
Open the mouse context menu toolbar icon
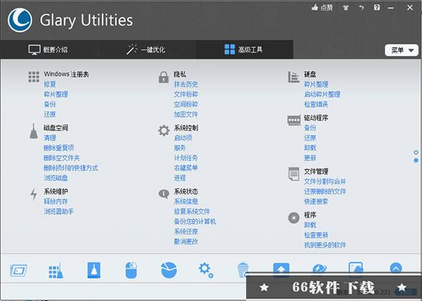[x=131, y=270]
